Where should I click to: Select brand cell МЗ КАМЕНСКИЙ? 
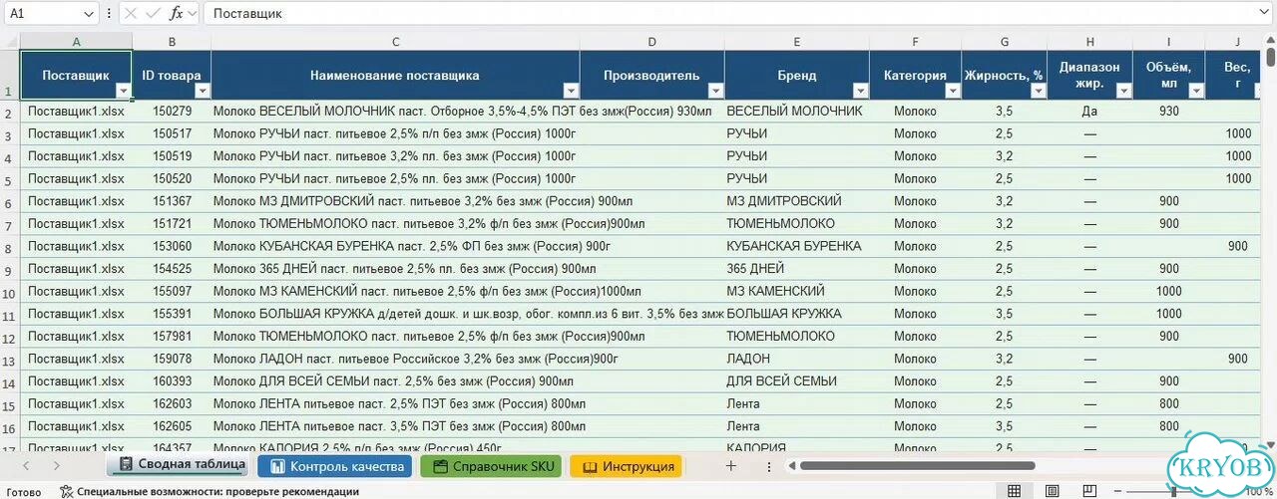coord(797,292)
